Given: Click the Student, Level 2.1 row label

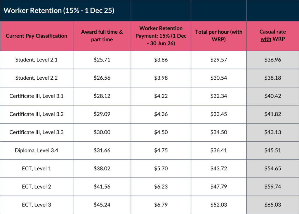Looking at the screenshot, I should 36,60.
